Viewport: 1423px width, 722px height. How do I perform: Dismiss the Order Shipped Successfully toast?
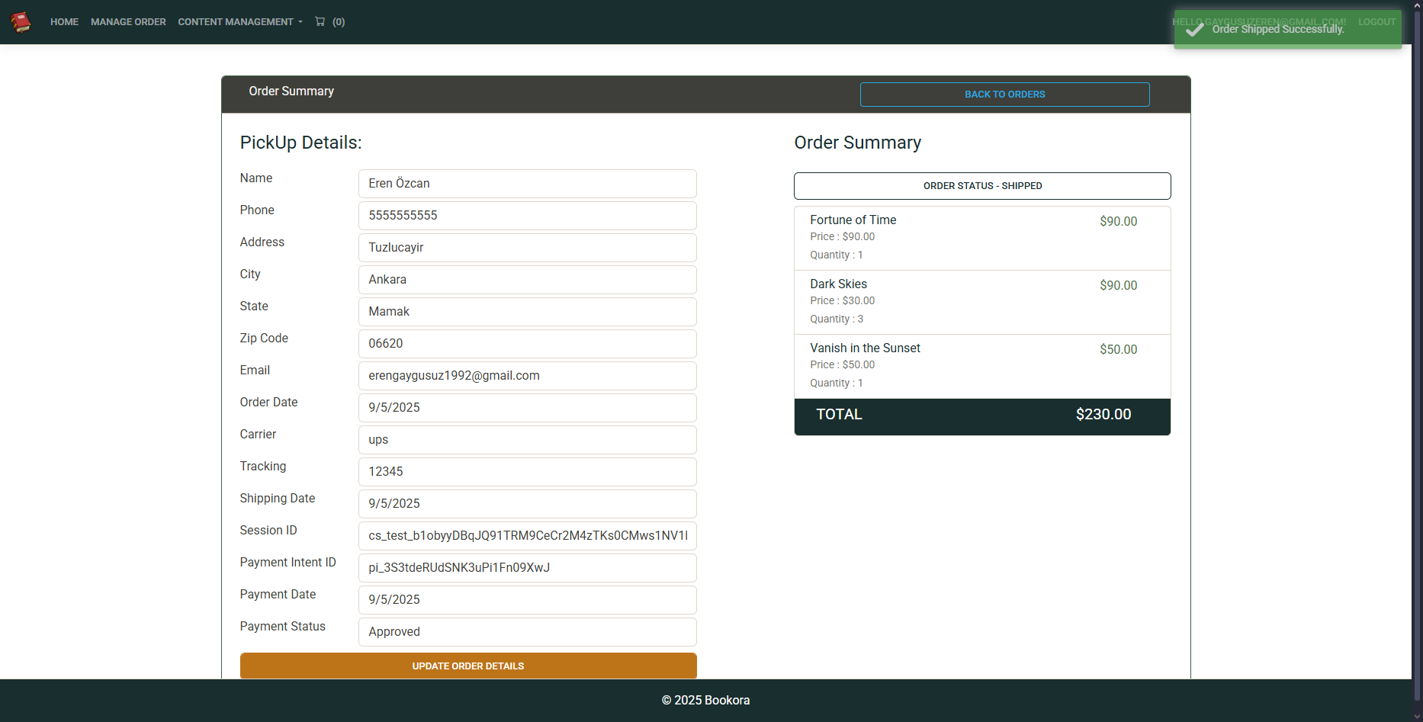click(1287, 29)
